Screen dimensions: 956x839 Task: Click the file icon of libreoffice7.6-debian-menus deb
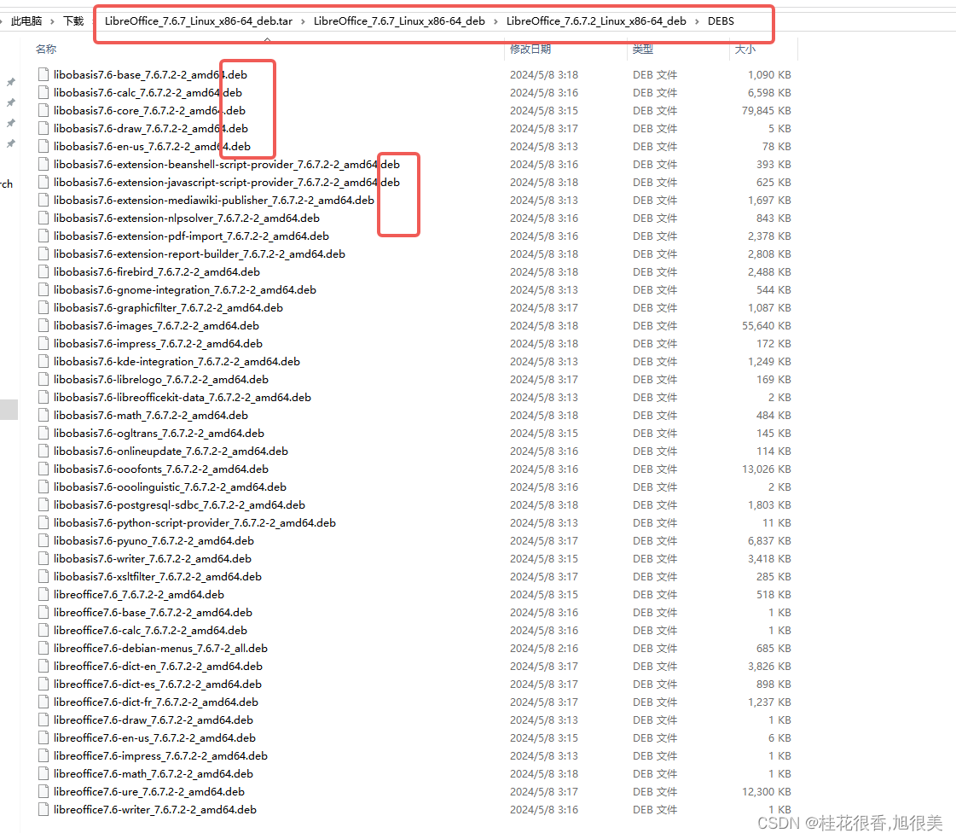(x=43, y=648)
